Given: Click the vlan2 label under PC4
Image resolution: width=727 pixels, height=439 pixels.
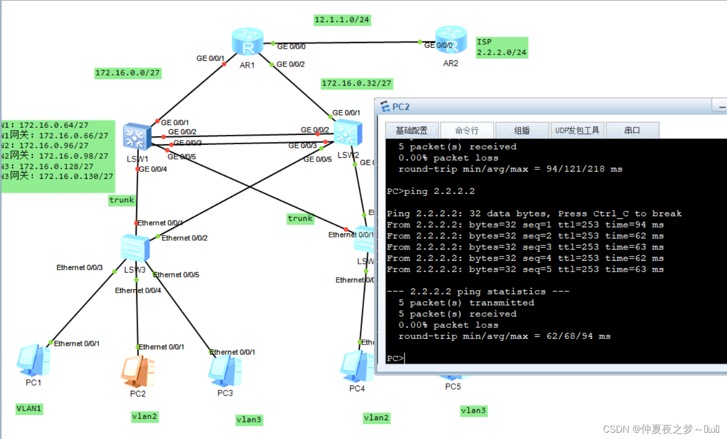Looking at the screenshot, I should tap(376, 417).
